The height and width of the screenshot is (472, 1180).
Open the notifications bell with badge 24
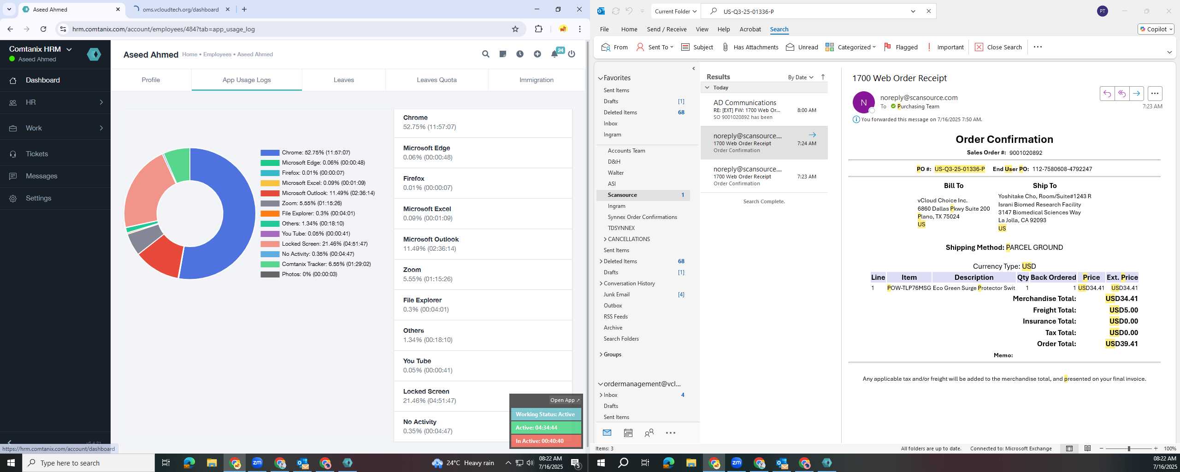[555, 53]
